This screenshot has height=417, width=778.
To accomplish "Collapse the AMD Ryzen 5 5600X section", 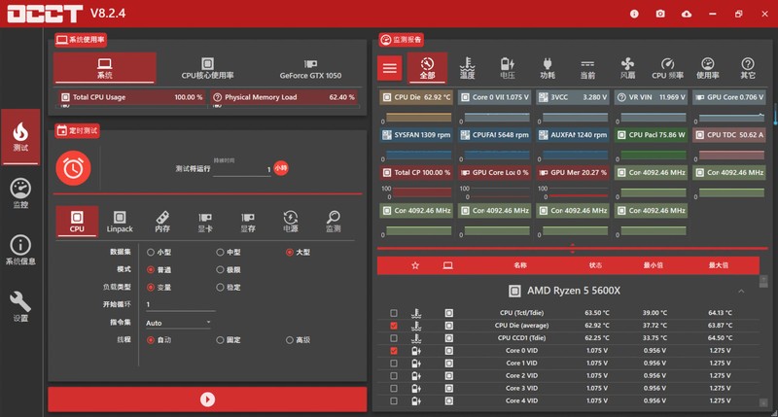I will [741, 291].
